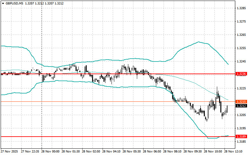Select the GBPUSD,M5 chart title text
248x155 pixels.
coord(14,3)
